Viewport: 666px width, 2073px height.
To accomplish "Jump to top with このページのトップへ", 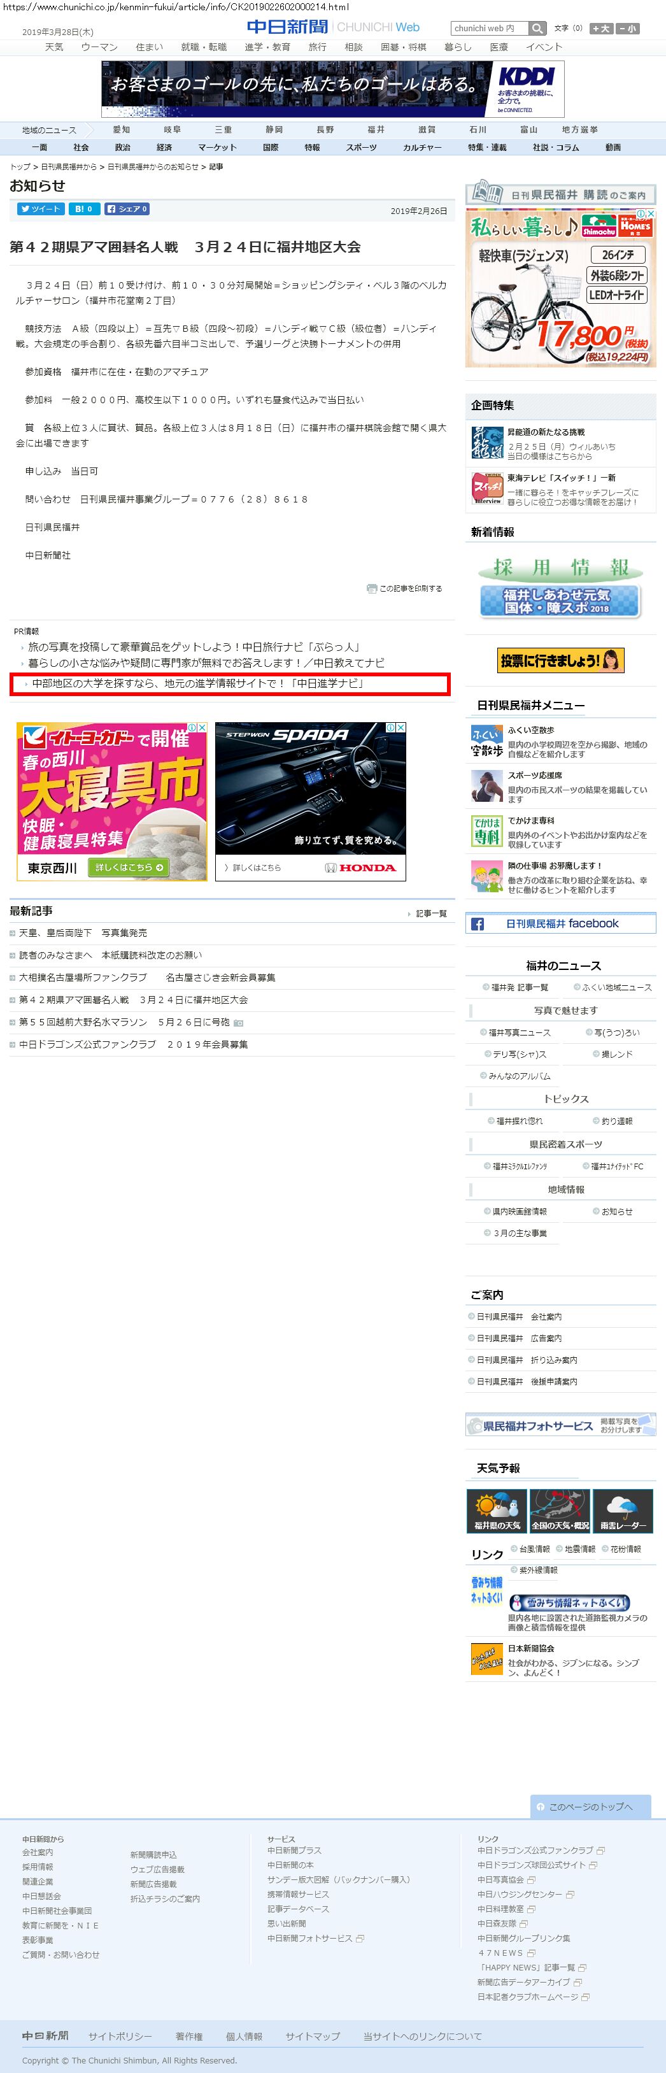I will (590, 1807).
